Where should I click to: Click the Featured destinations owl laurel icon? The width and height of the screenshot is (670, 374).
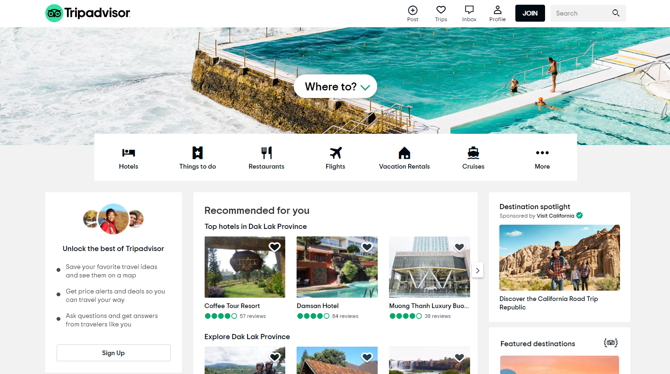click(611, 343)
